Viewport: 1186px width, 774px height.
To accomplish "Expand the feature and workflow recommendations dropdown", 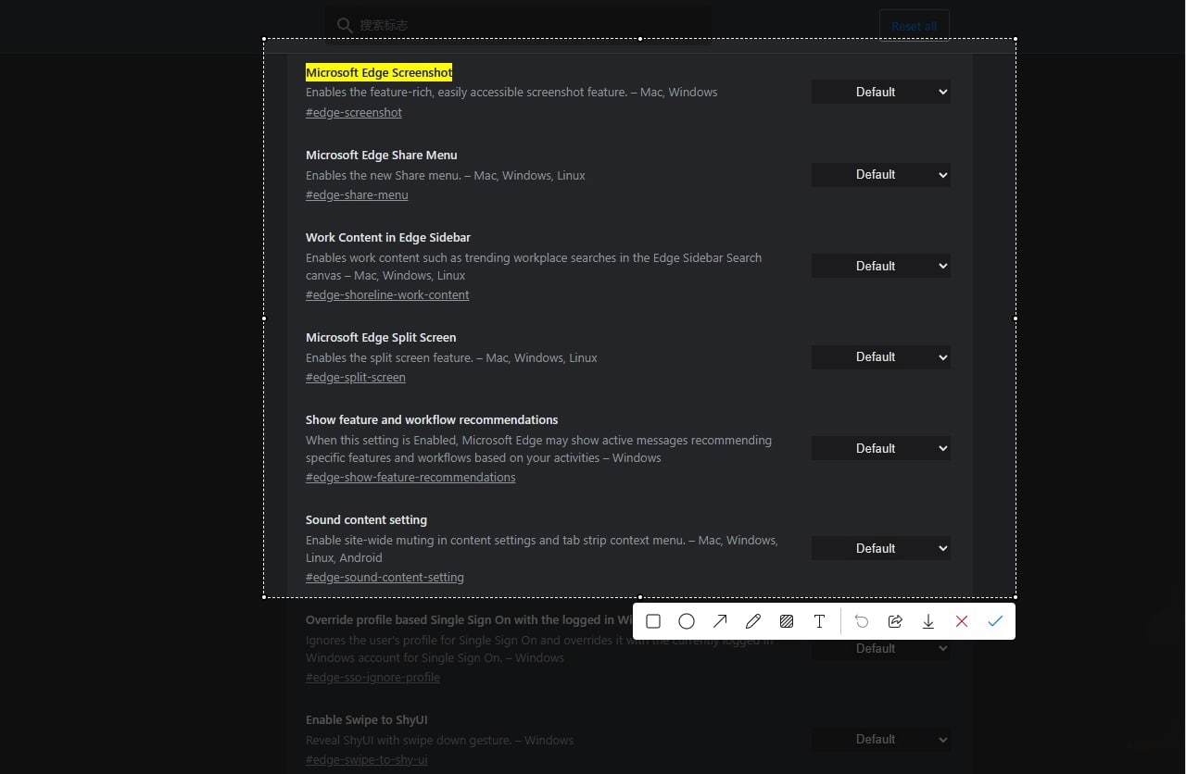I will click(881, 448).
